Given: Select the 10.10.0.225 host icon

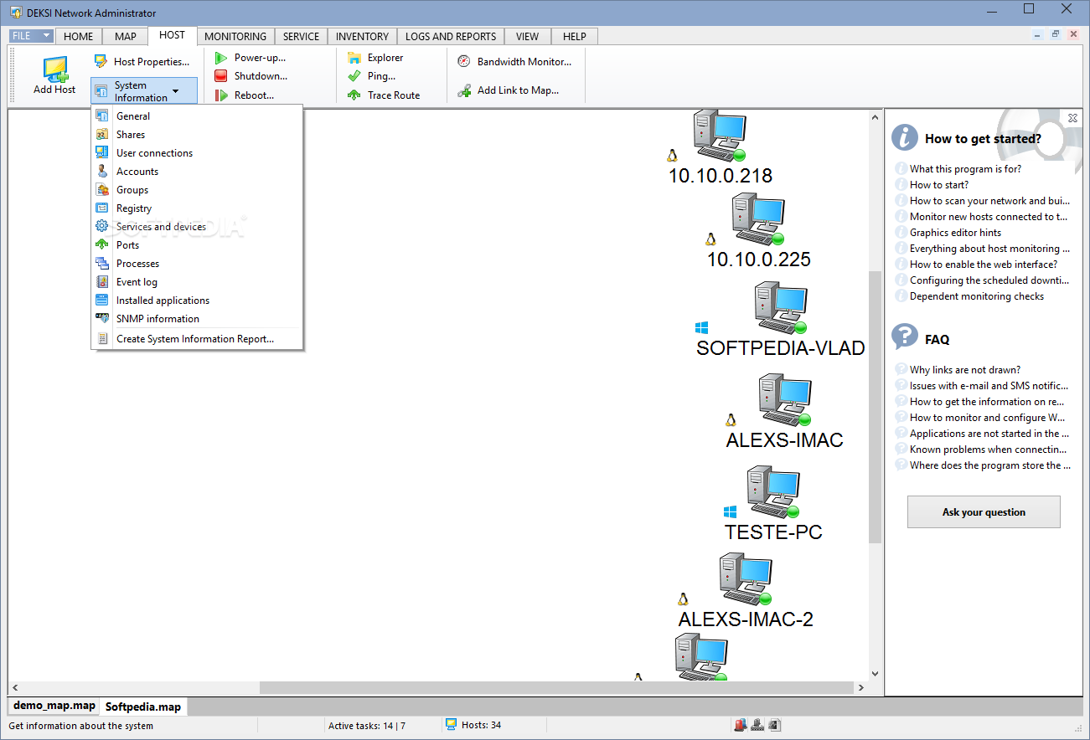Looking at the screenshot, I should click(x=758, y=218).
